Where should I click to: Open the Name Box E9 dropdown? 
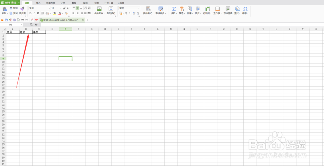[22, 25]
